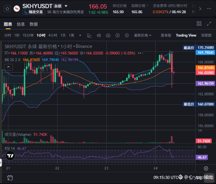Click the circled dot target icon
This screenshot has height=184, width=216.
[x=127, y=35]
